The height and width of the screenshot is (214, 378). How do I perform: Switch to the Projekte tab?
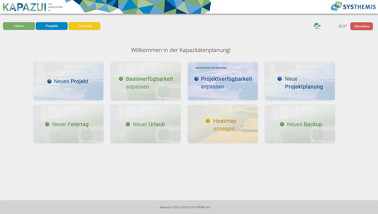pyautogui.click(x=52, y=26)
